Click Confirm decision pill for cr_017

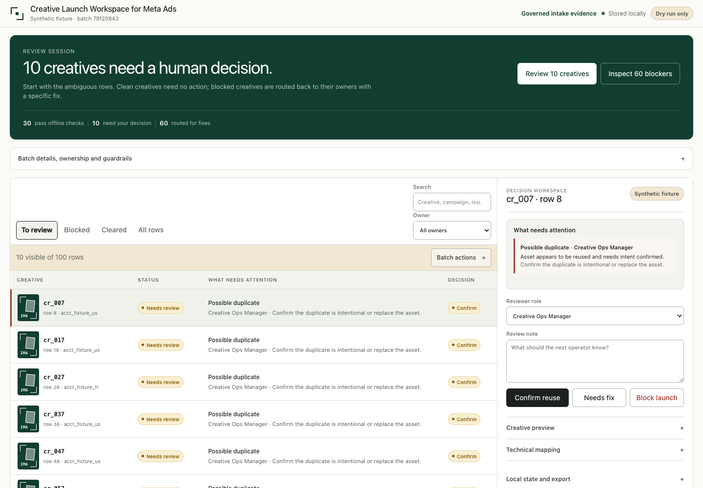(x=464, y=345)
